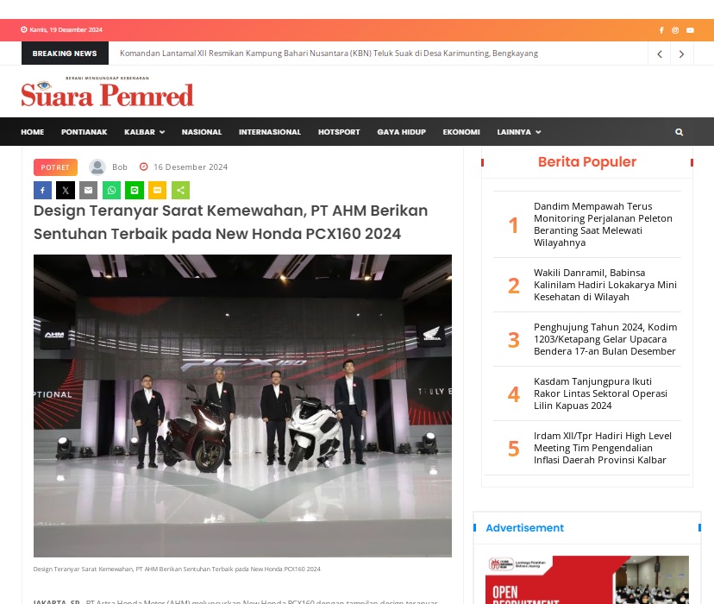Click the article headline about New Honda PCX160
The height and width of the screenshot is (604, 714).
230,223
